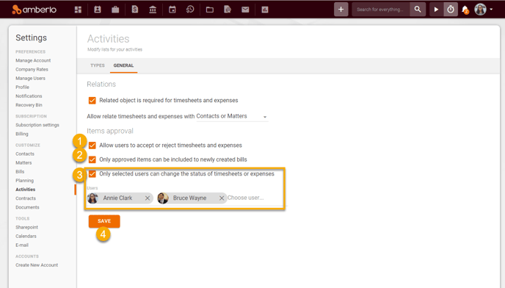Remove Annie Clark from users

pyautogui.click(x=148, y=198)
